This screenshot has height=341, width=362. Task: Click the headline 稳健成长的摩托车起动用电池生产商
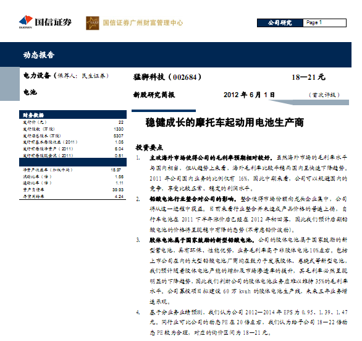point(224,123)
